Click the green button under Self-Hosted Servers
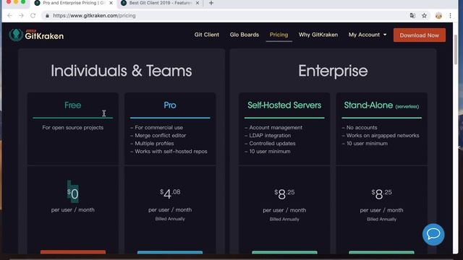The image size is (463, 260). coord(284,252)
